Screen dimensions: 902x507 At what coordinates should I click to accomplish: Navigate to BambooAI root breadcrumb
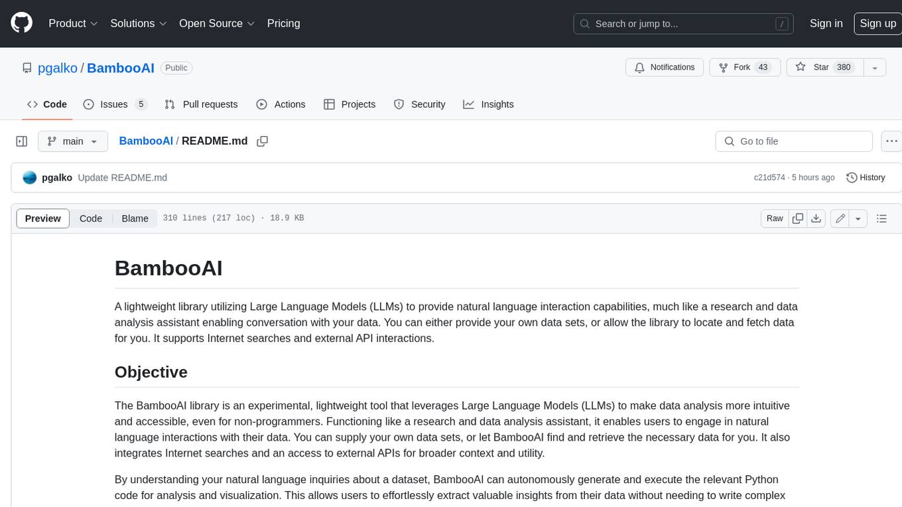pyautogui.click(x=146, y=141)
